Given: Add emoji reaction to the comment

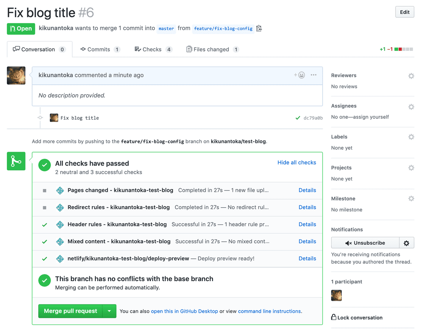Looking at the screenshot, I should 299,75.
